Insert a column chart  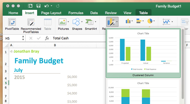[x=128, y=21]
